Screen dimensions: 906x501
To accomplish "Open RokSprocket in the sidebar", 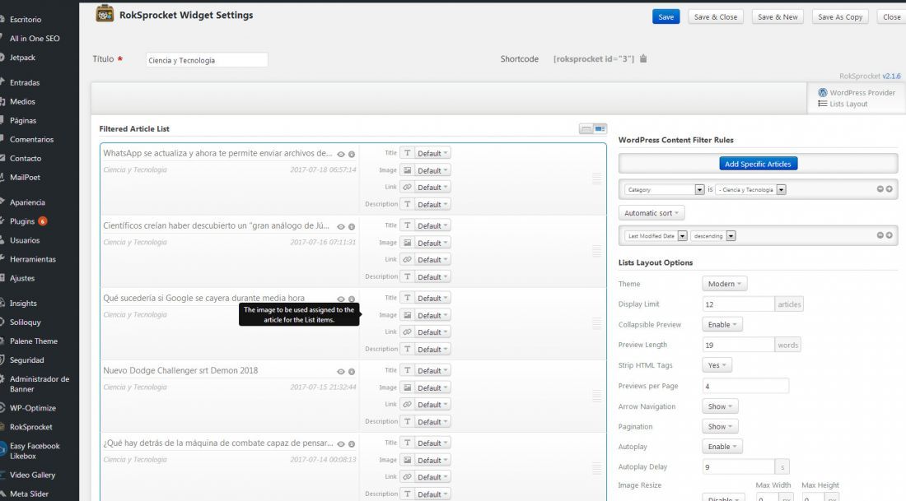I will pyautogui.click(x=31, y=426).
